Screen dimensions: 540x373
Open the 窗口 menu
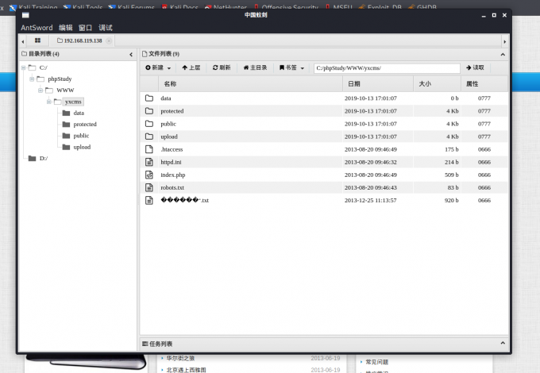(85, 28)
